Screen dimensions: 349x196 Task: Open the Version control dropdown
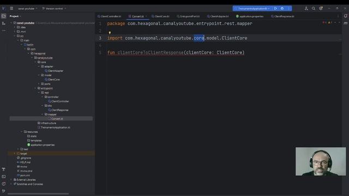click(54, 9)
